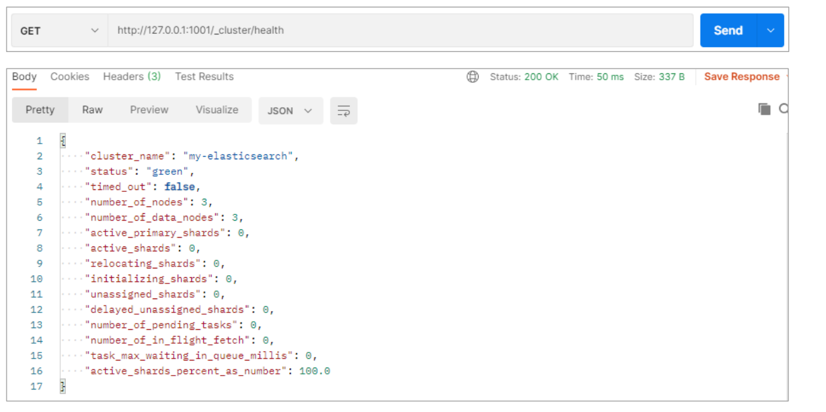The height and width of the screenshot is (412, 826).
Task: Select the Raw view mode
Action: 92,110
